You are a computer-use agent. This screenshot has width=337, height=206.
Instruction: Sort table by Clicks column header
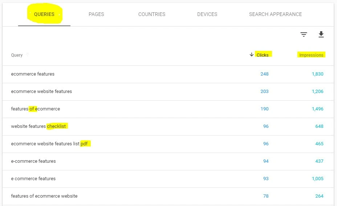tap(263, 55)
